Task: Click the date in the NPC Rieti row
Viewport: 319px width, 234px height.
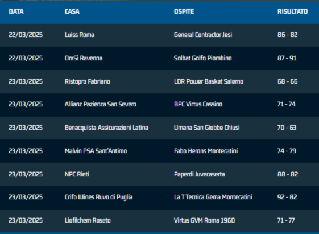Action: point(26,174)
